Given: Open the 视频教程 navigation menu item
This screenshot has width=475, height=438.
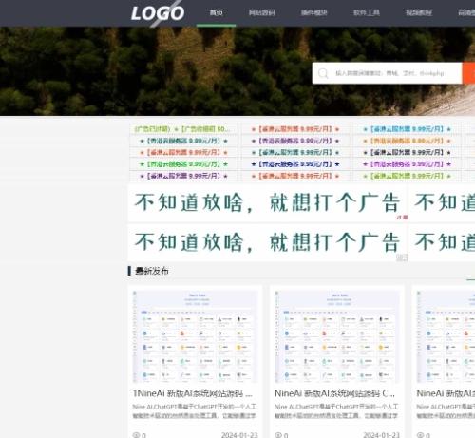Looking at the screenshot, I should (x=419, y=12).
